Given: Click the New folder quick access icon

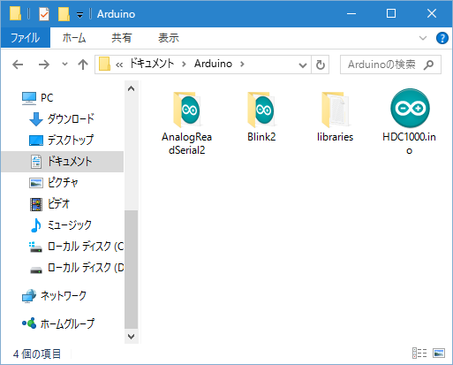Looking at the screenshot, I should (x=64, y=14).
